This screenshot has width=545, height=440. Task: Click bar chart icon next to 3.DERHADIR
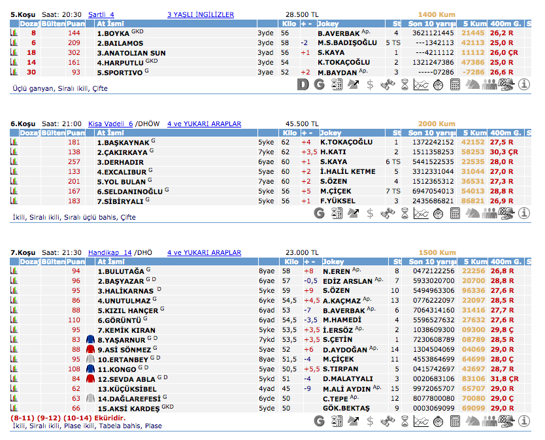[14, 161]
